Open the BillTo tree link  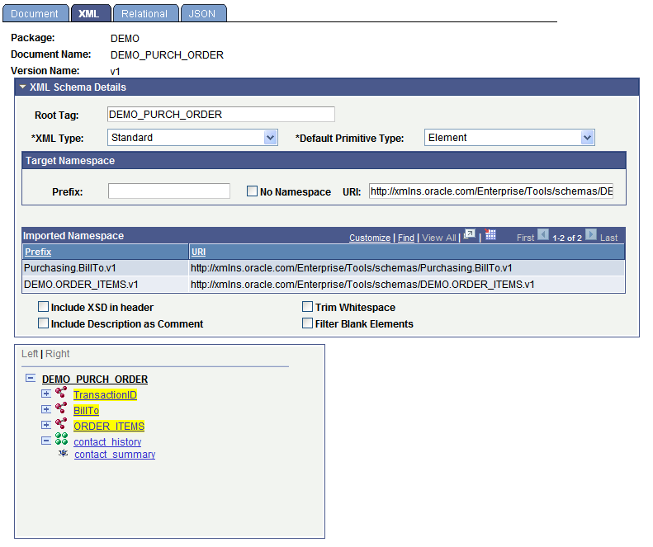[x=86, y=411]
